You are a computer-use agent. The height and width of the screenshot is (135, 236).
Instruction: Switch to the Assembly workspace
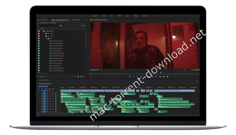[x=94, y=16]
